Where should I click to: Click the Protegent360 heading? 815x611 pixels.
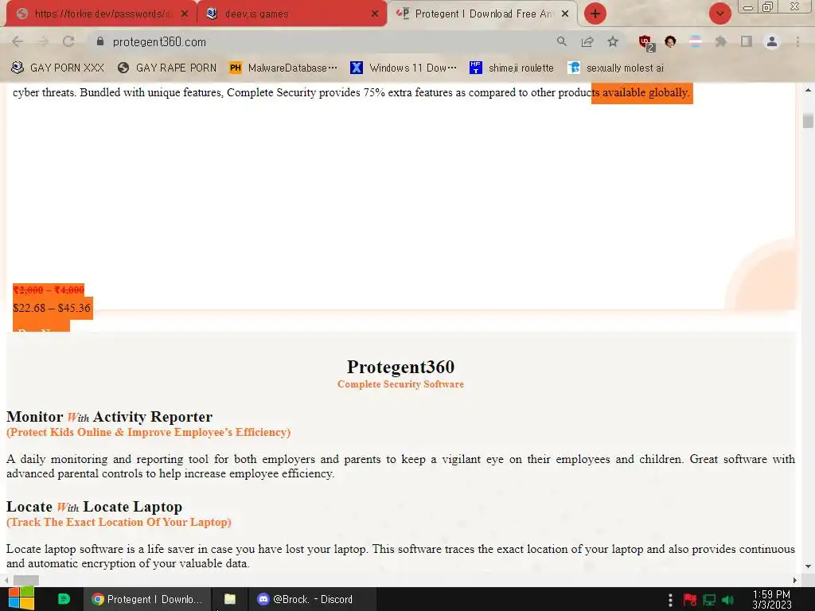pyautogui.click(x=401, y=367)
